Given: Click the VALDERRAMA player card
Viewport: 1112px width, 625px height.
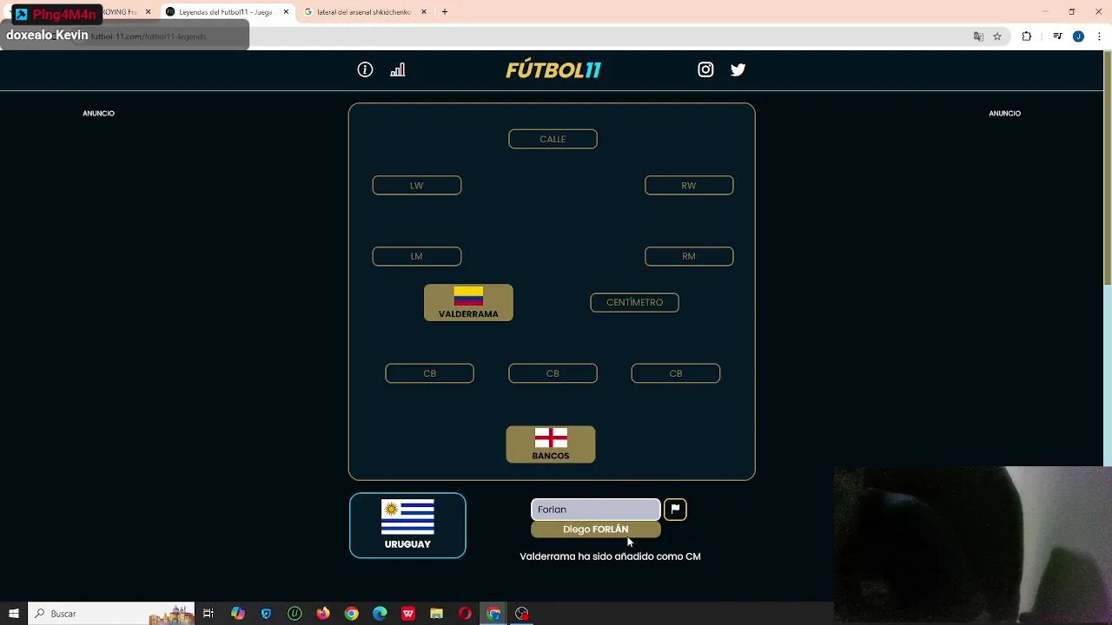Looking at the screenshot, I should (x=468, y=303).
